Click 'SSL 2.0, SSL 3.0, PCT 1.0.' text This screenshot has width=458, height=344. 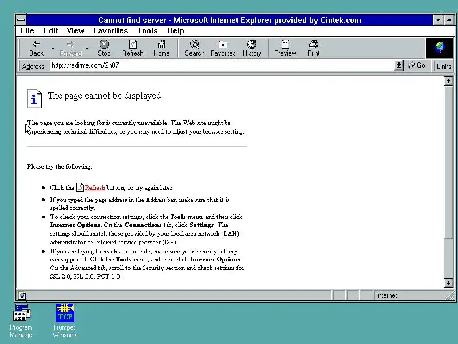point(86,276)
